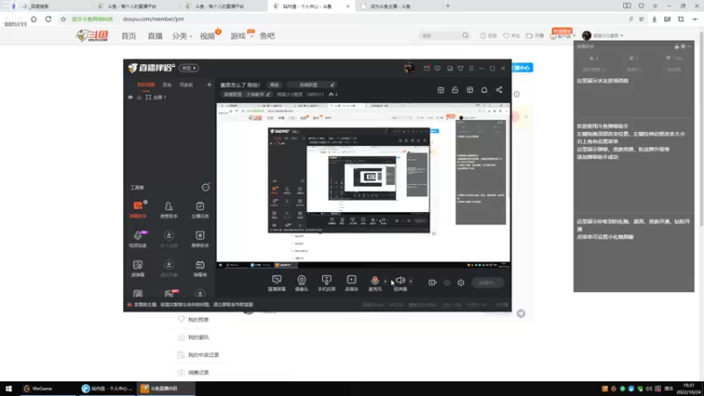The height and width of the screenshot is (396, 704).
Task: Open the 开播 start streaming link
Action: coord(535,35)
